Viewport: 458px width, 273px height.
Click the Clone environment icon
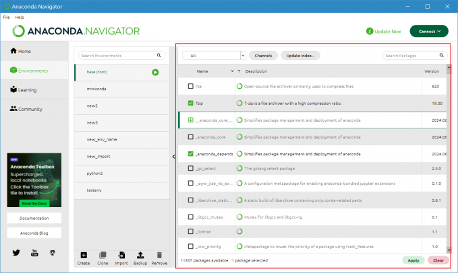click(103, 256)
